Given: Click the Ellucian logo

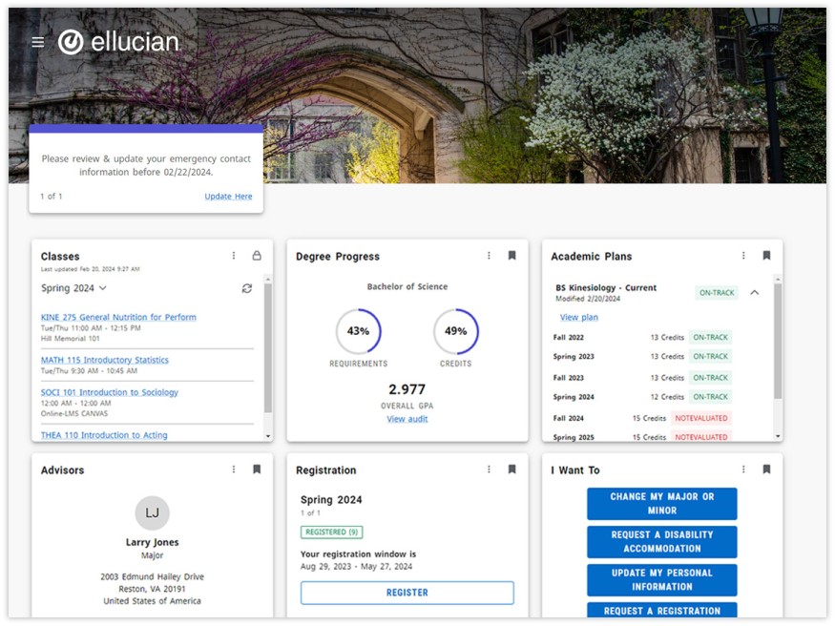Looking at the screenshot, I should [118, 42].
